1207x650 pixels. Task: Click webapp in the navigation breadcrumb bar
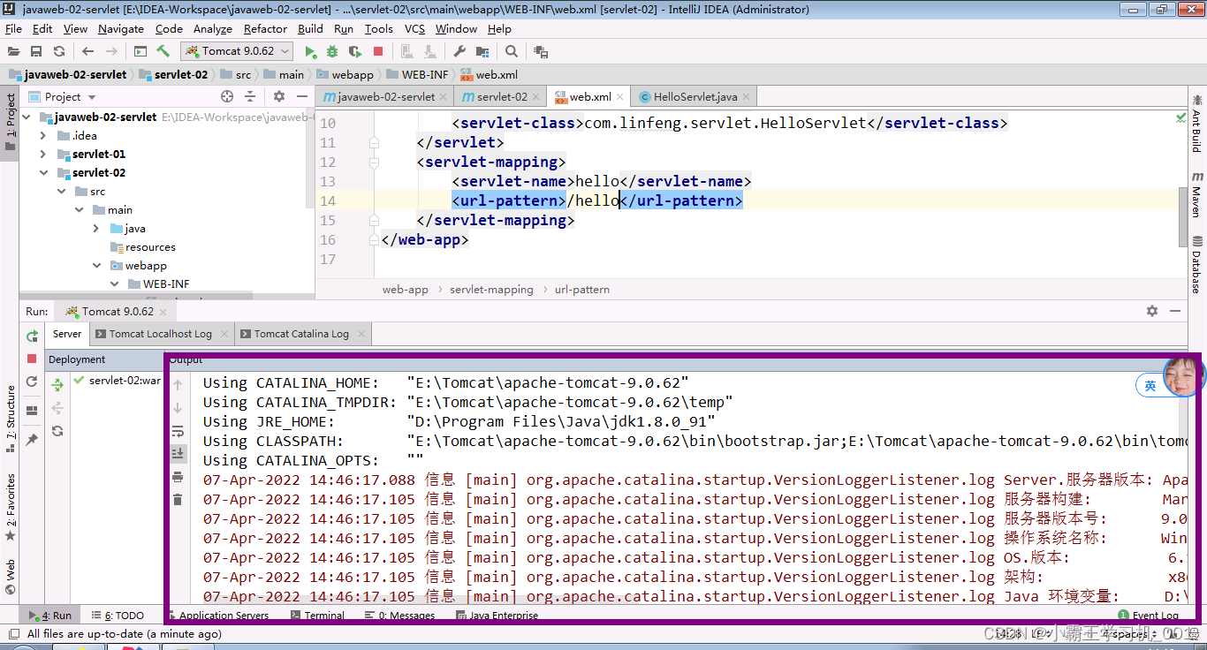pyautogui.click(x=345, y=74)
